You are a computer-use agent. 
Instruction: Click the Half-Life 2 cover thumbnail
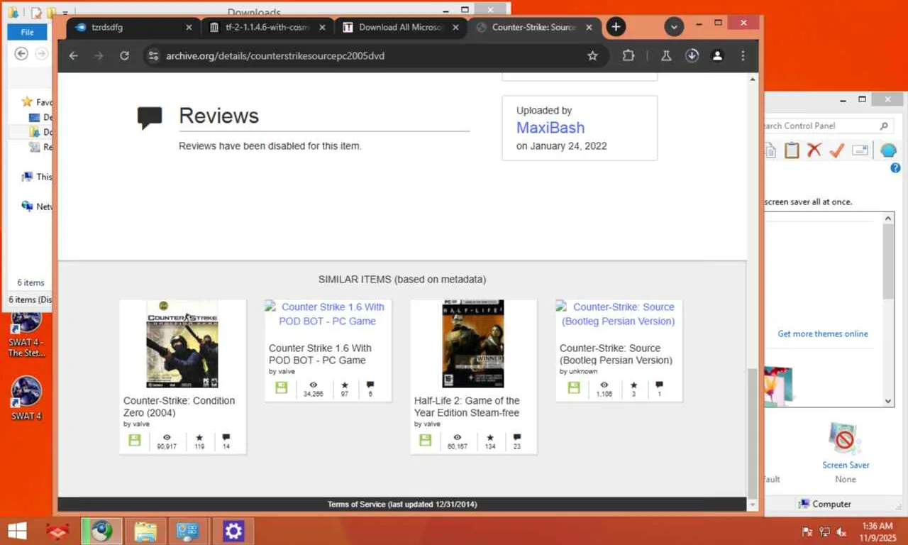point(473,343)
